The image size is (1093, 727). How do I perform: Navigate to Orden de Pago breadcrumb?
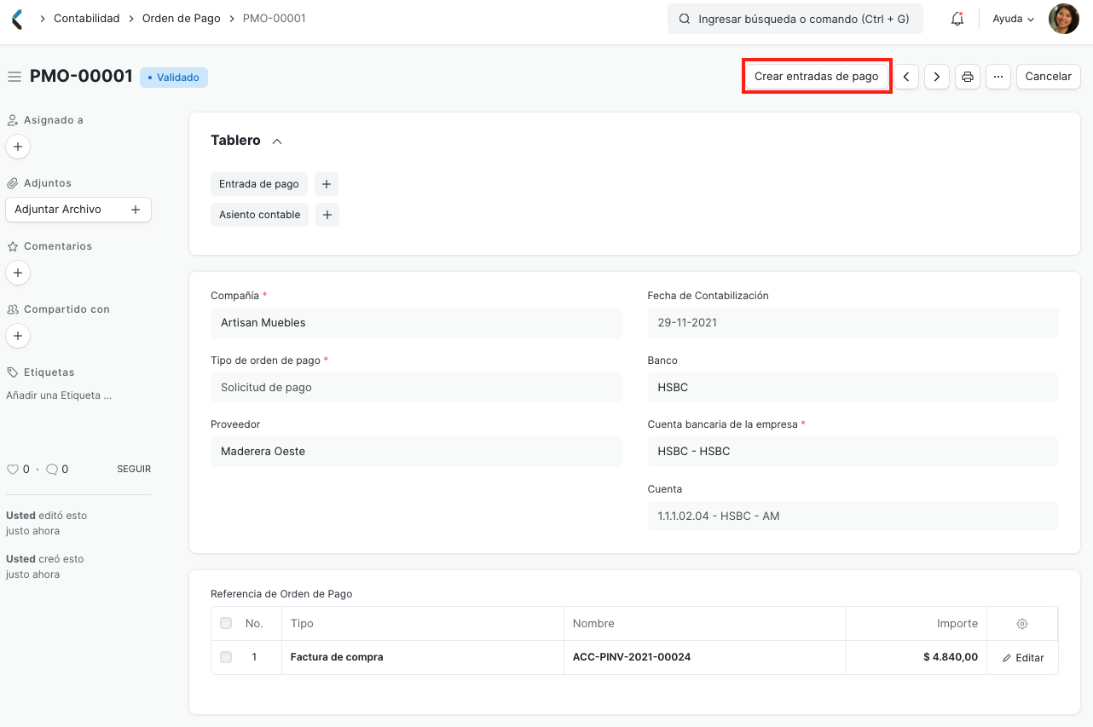coord(181,18)
